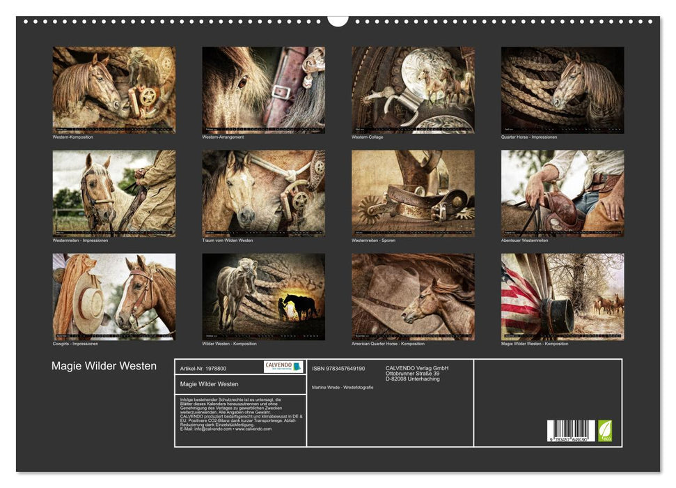This screenshot has width=676, height=488.
Task: Select the Wilder Westen - Komposition sunset image
Action: tap(263, 296)
